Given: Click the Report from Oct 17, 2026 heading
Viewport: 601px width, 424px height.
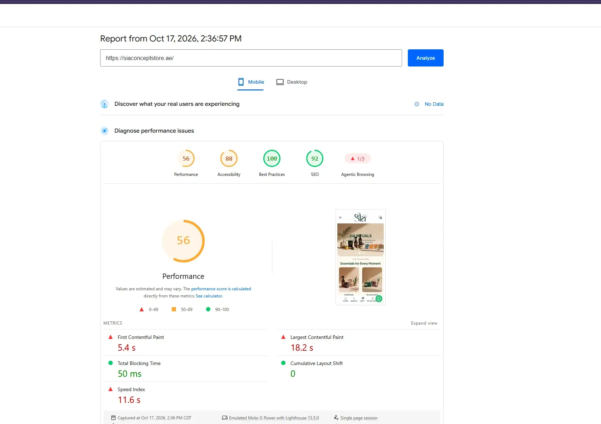Looking at the screenshot, I should coord(171,39).
